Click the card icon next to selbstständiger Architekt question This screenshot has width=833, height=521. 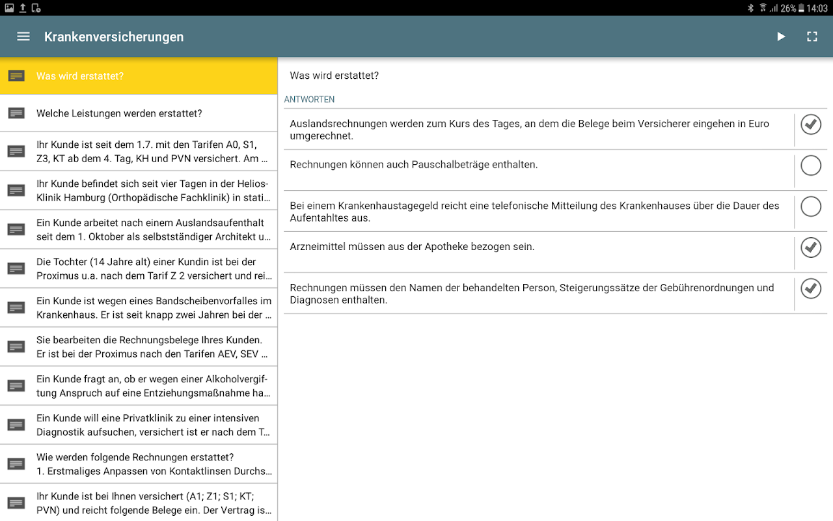click(16, 229)
